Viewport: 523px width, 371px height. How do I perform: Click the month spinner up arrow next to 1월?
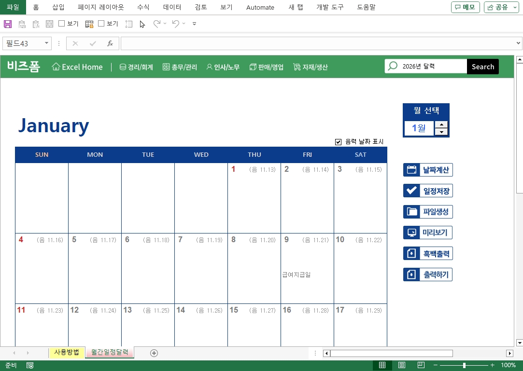point(441,124)
